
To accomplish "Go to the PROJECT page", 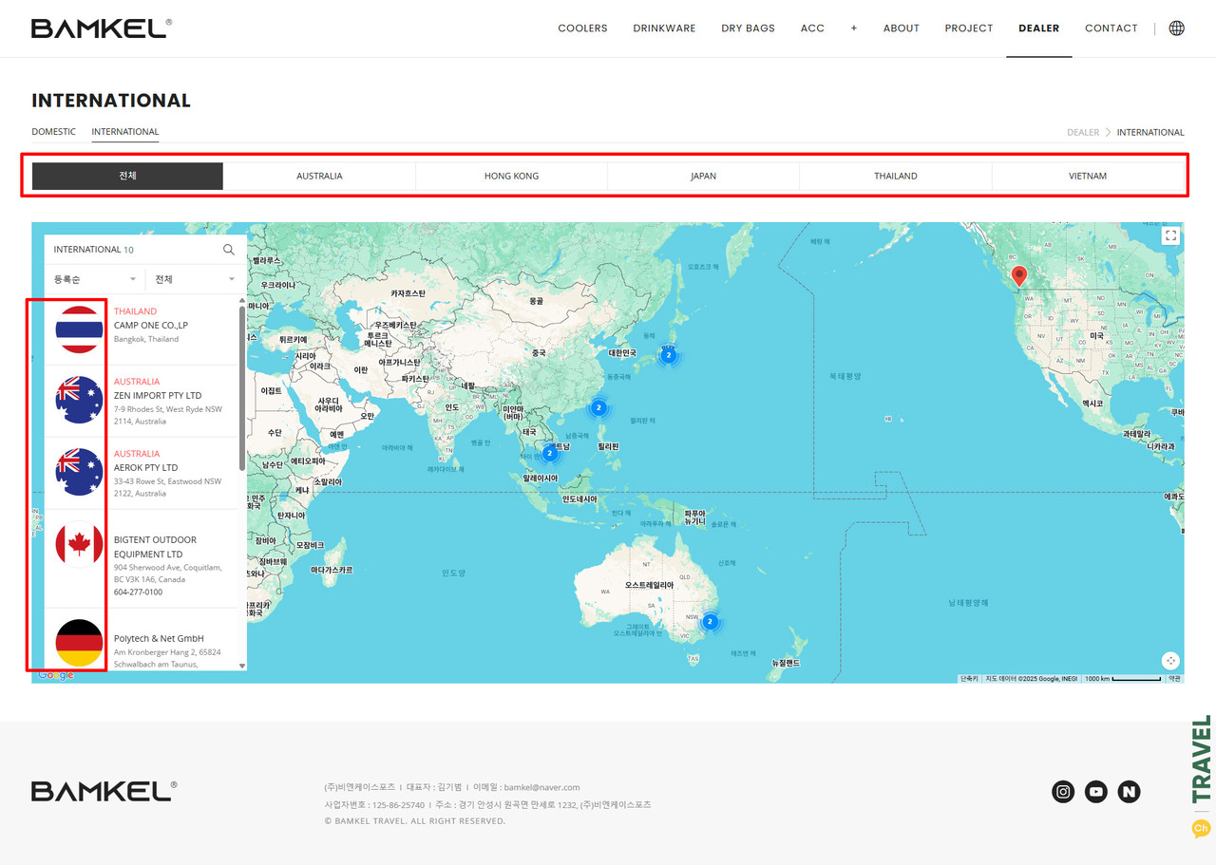I will (x=969, y=28).
